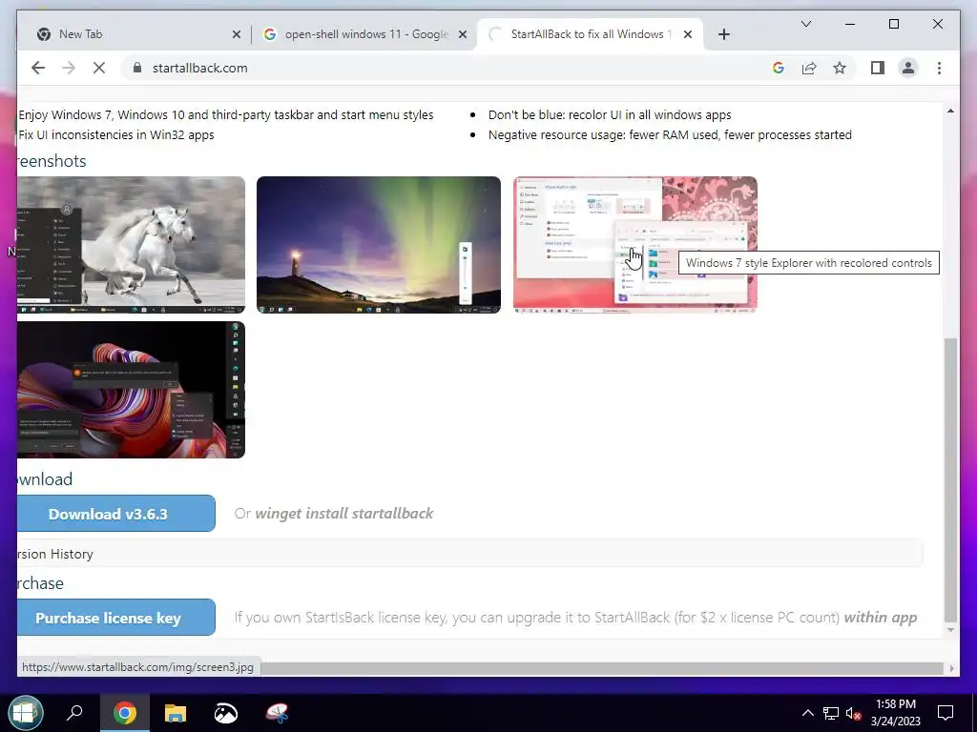The width and height of the screenshot is (977, 732).
Task: Open a new browser tab
Action: [723, 34]
